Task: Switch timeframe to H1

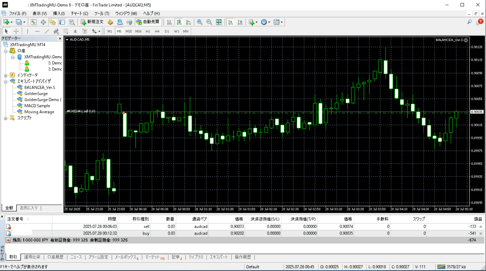Action: tap(148, 31)
